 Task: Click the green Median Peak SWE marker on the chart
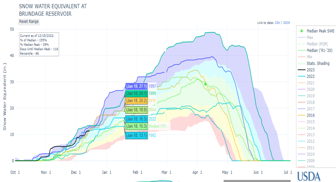tap(206, 84)
